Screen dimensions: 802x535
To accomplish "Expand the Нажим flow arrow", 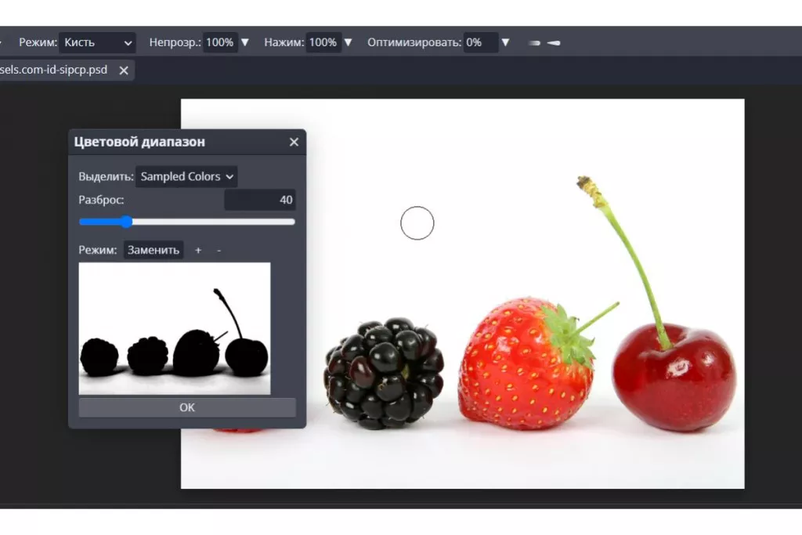I will click(348, 42).
